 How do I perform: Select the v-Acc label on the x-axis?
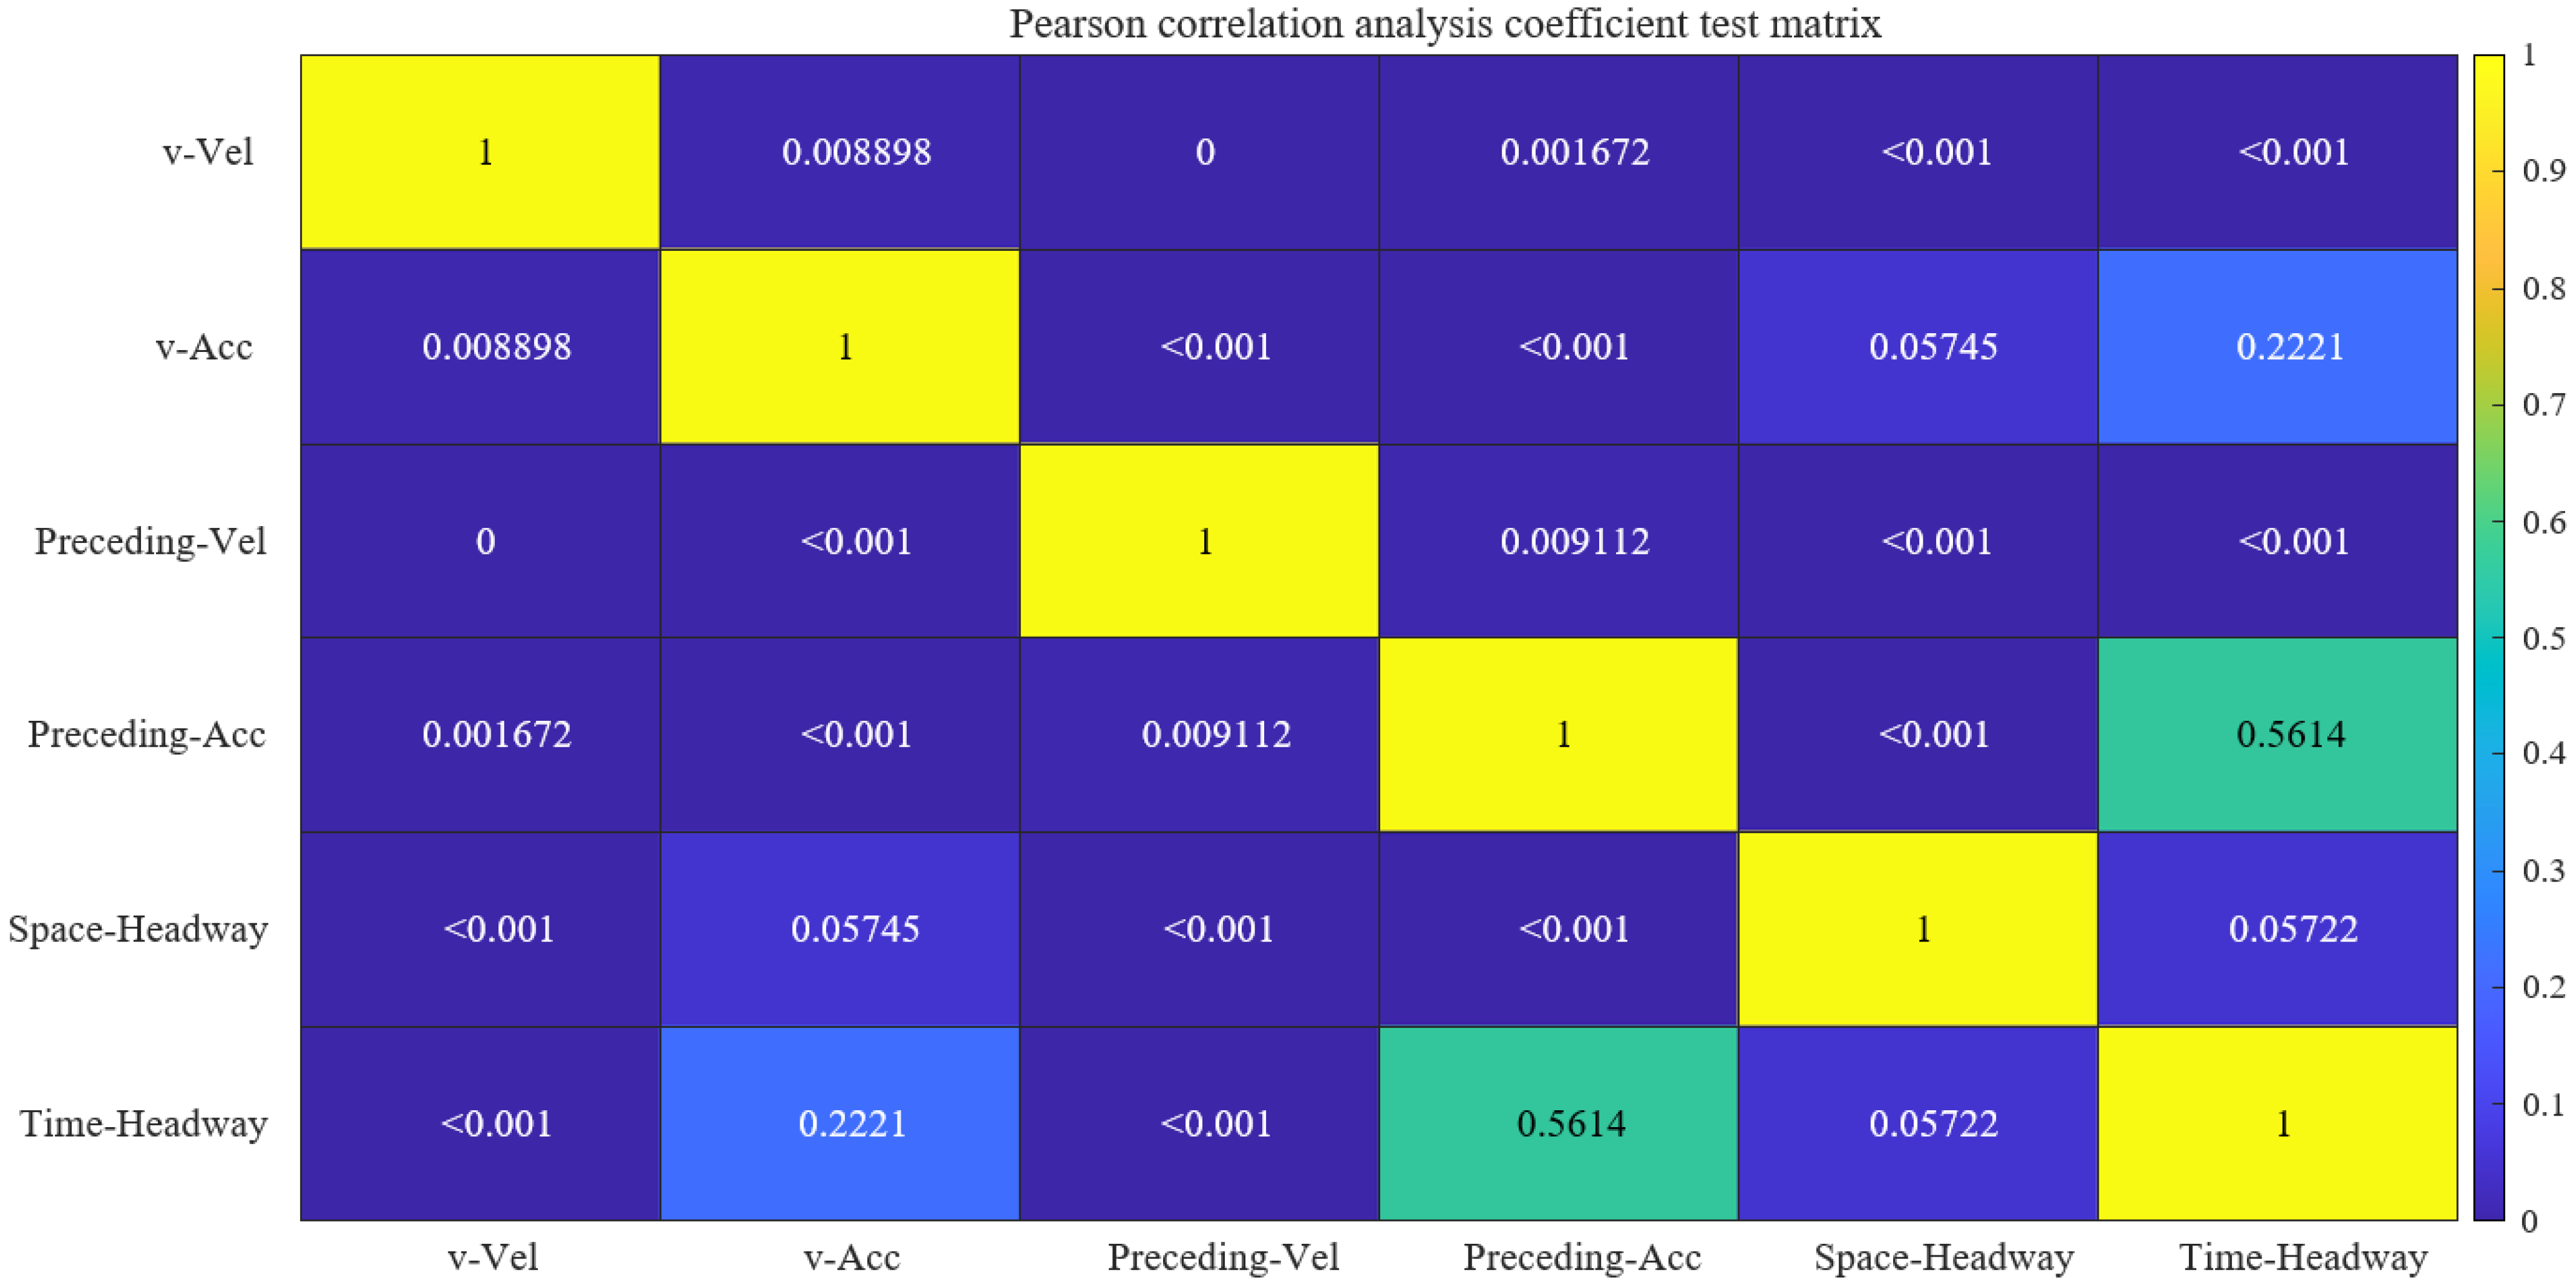click(852, 1257)
